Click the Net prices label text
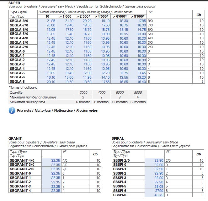Screen dimensions: 208x201 pyautogui.click(x=43, y=110)
